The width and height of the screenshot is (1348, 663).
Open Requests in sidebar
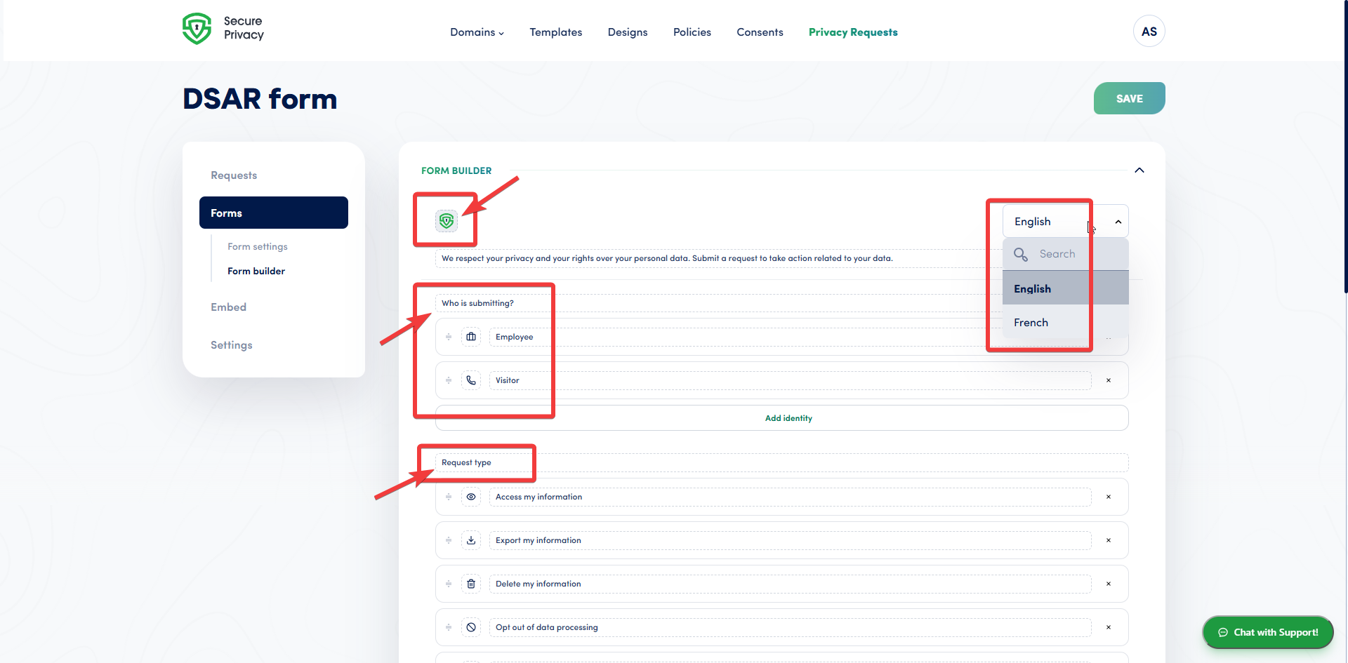point(234,175)
